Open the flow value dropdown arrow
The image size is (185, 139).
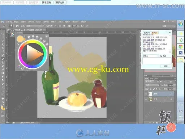click(78, 26)
